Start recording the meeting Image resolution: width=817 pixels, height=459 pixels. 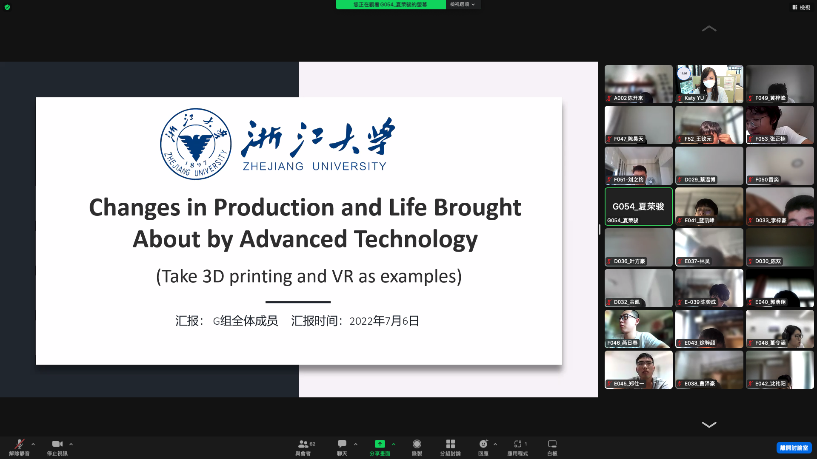point(417,447)
